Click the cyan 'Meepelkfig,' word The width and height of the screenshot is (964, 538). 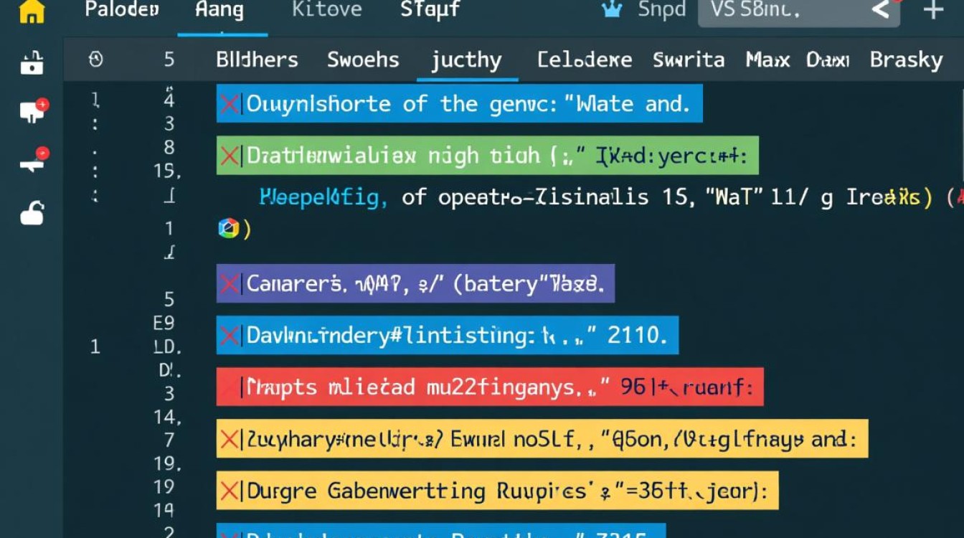(323, 197)
